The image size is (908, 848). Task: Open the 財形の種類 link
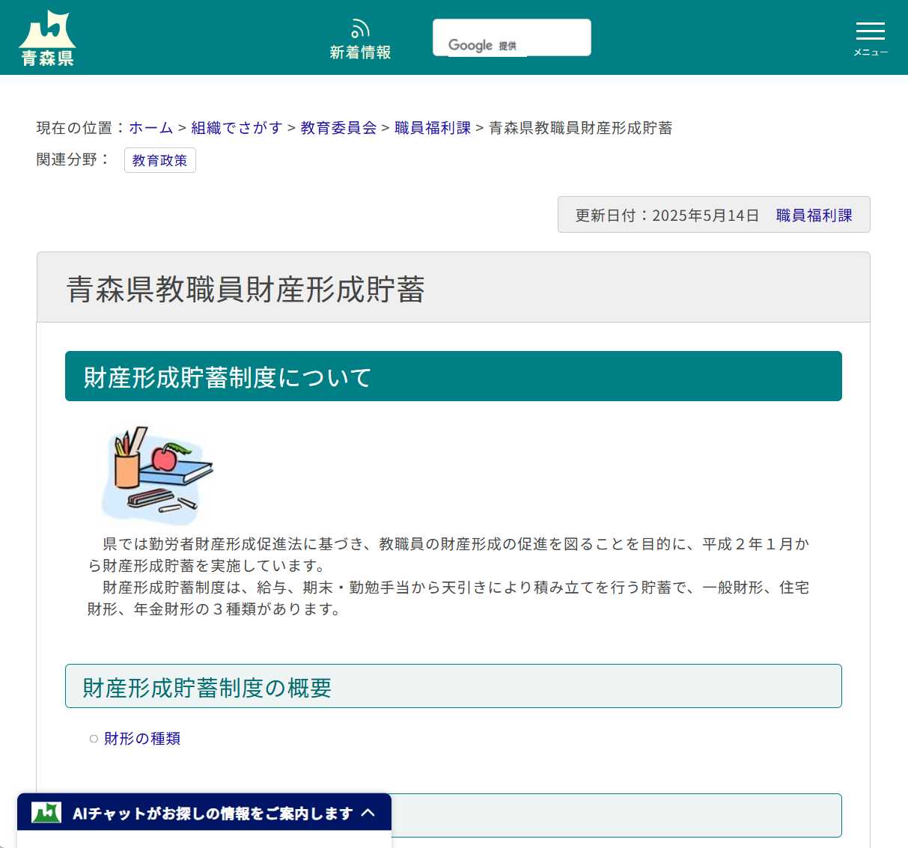(x=142, y=738)
